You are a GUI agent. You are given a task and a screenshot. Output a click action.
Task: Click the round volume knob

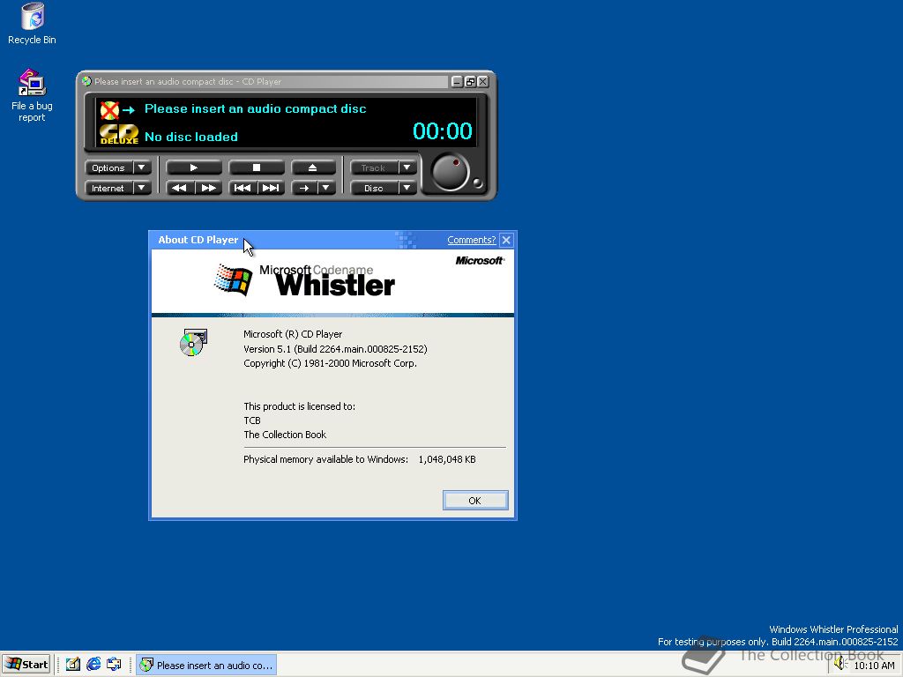pyautogui.click(x=450, y=172)
